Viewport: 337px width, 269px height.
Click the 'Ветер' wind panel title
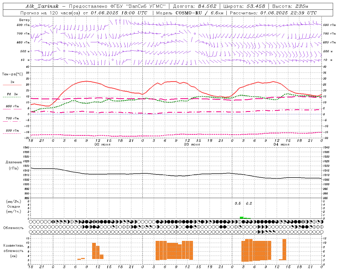pyautogui.click(x=24, y=20)
